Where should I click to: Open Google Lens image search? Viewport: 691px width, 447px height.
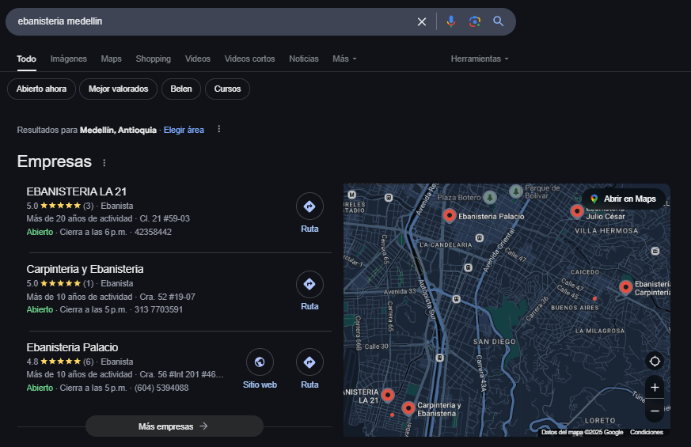(475, 21)
